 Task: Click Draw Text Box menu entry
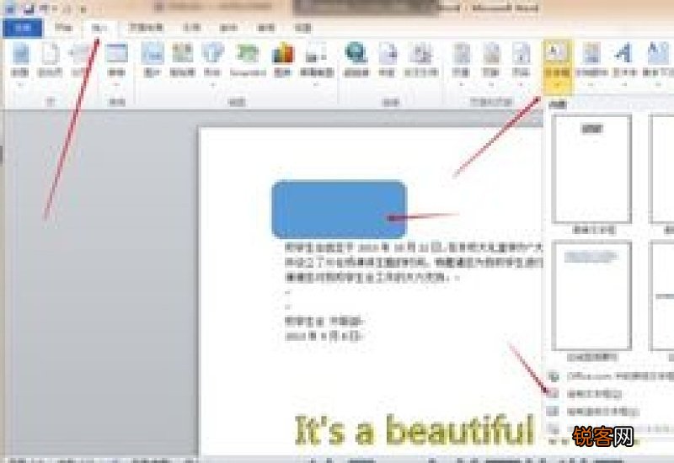(x=594, y=393)
